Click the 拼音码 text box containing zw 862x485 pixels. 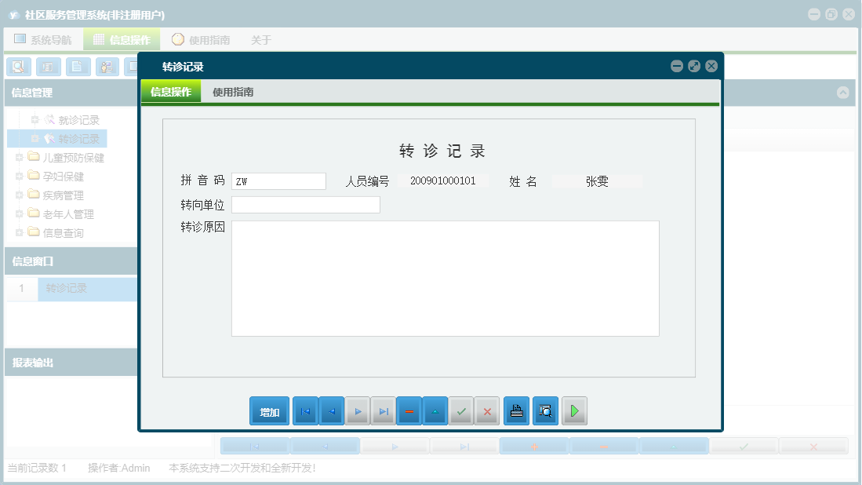pos(278,181)
